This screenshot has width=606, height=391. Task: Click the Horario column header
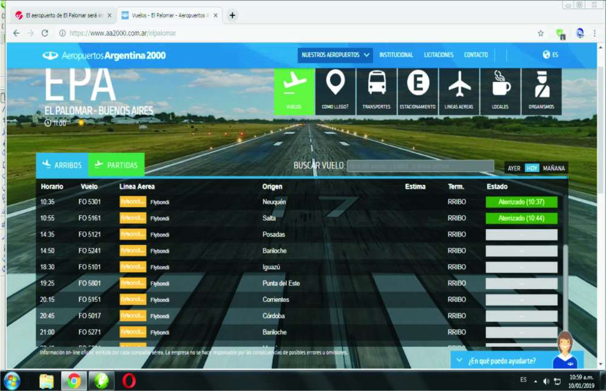[52, 187]
